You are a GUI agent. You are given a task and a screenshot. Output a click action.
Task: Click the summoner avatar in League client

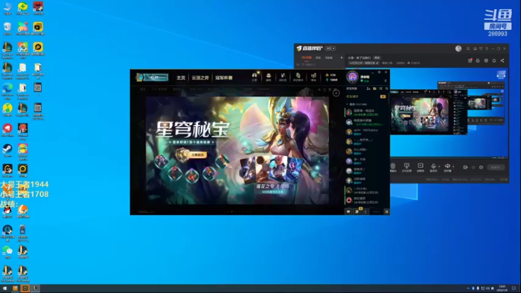pos(352,77)
